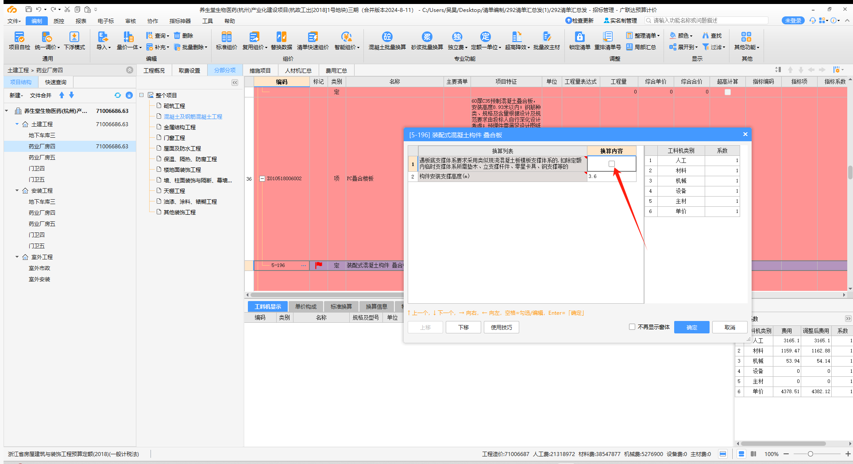Viewport: 853px width, 464px height.
Task: Adjust the zoom slider in the status bar
Action: (810, 454)
